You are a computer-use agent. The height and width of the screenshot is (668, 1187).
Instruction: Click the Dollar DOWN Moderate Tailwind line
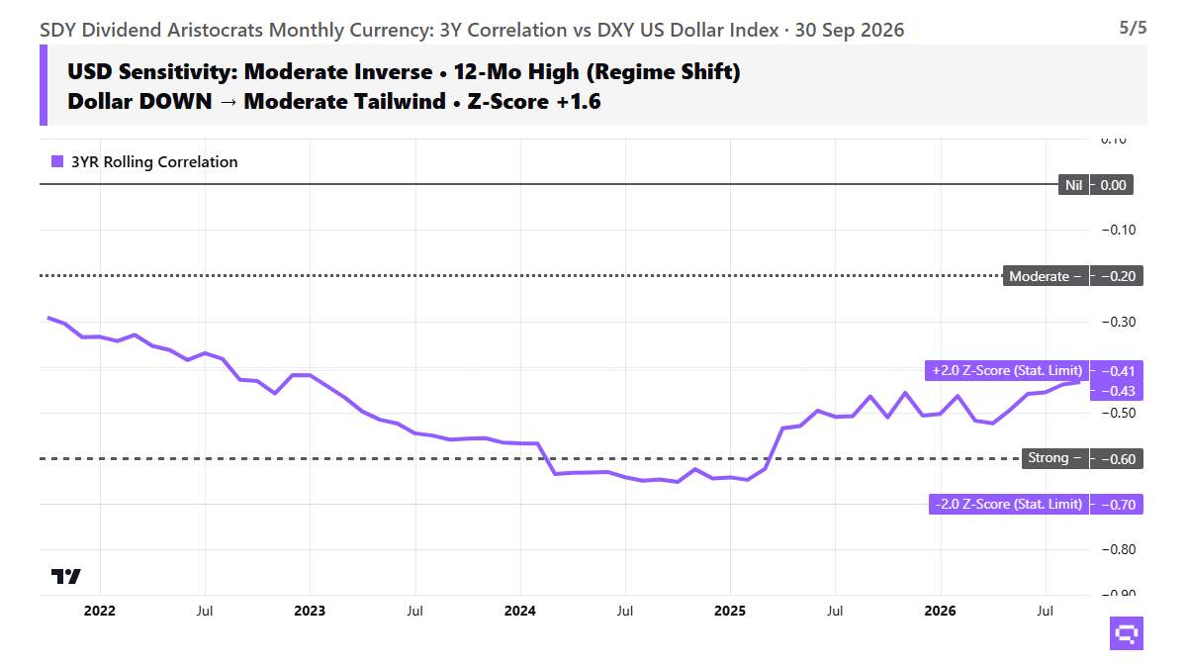click(333, 101)
